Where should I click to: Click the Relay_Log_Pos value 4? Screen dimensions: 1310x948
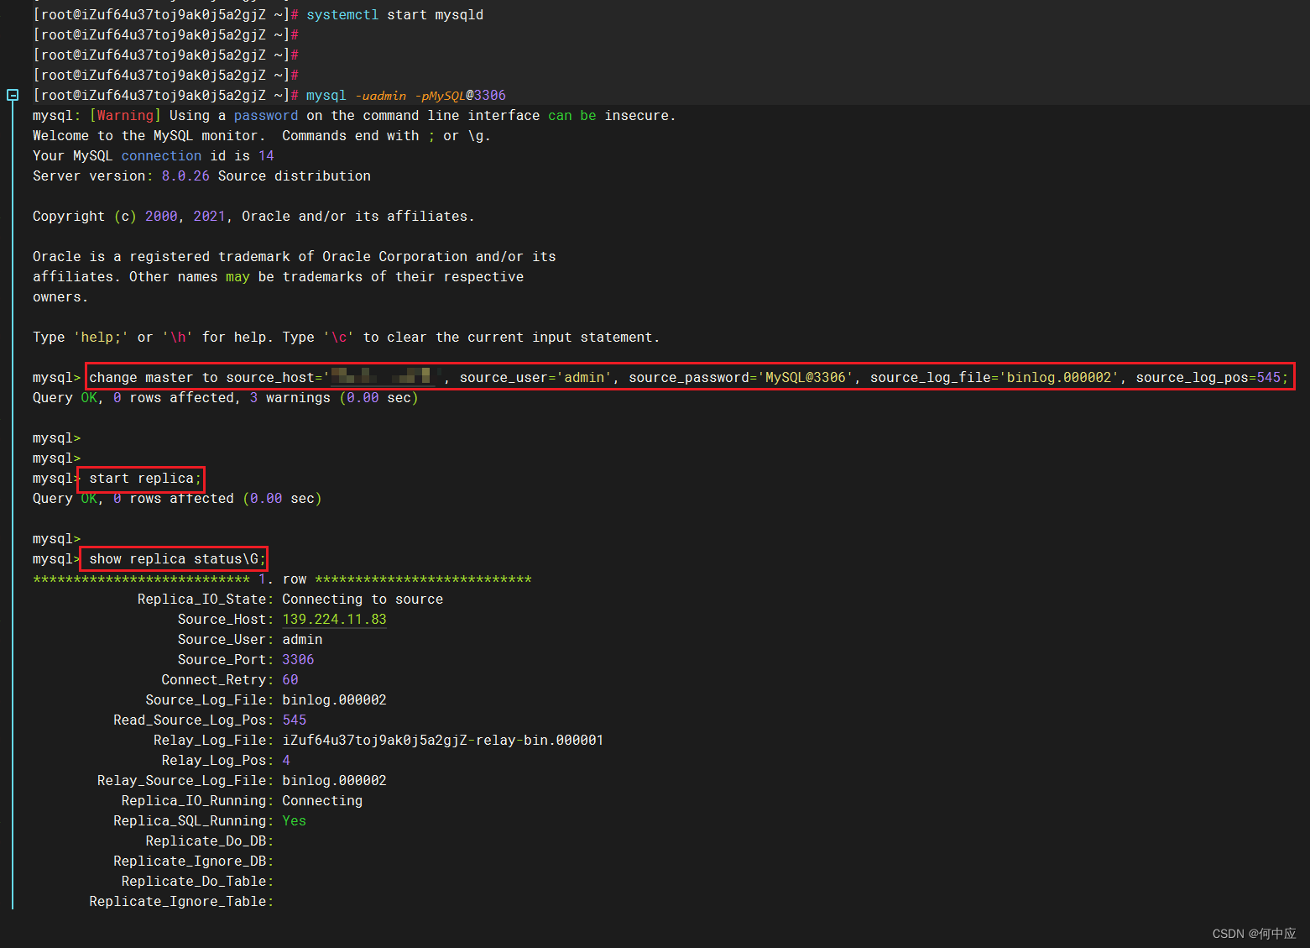pos(286,761)
